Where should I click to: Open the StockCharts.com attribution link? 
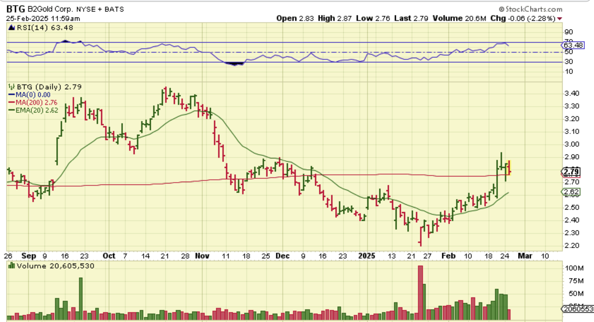(530, 9)
